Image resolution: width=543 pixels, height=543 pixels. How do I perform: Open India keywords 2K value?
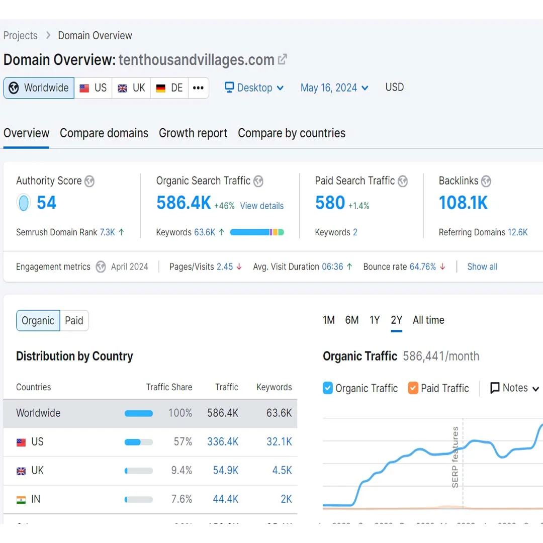pyautogui.click(x=286, y=499)
